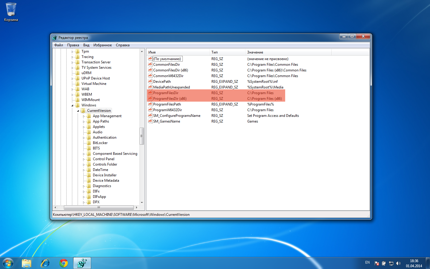The height and width of the screenshot is (269, 430).
Task: Select the DevicePath string value icon
Action: 150,81
